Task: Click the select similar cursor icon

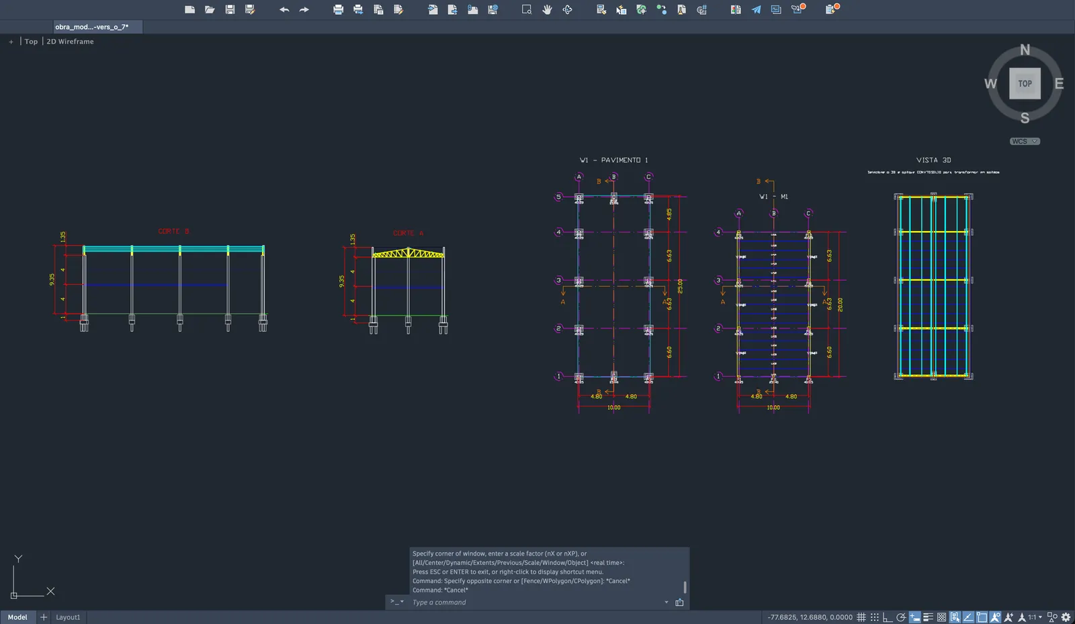Action: coord(621,9)
